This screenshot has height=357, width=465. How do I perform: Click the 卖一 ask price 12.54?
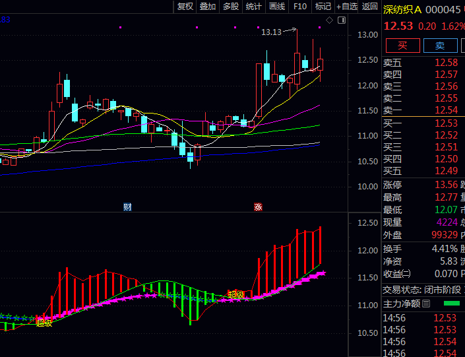point(446,110)
